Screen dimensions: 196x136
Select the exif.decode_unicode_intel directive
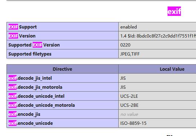[x=36, y=96]
